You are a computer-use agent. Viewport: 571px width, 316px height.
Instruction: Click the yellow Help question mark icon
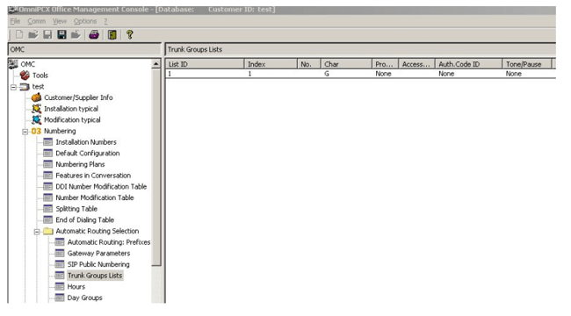point(129,35)
